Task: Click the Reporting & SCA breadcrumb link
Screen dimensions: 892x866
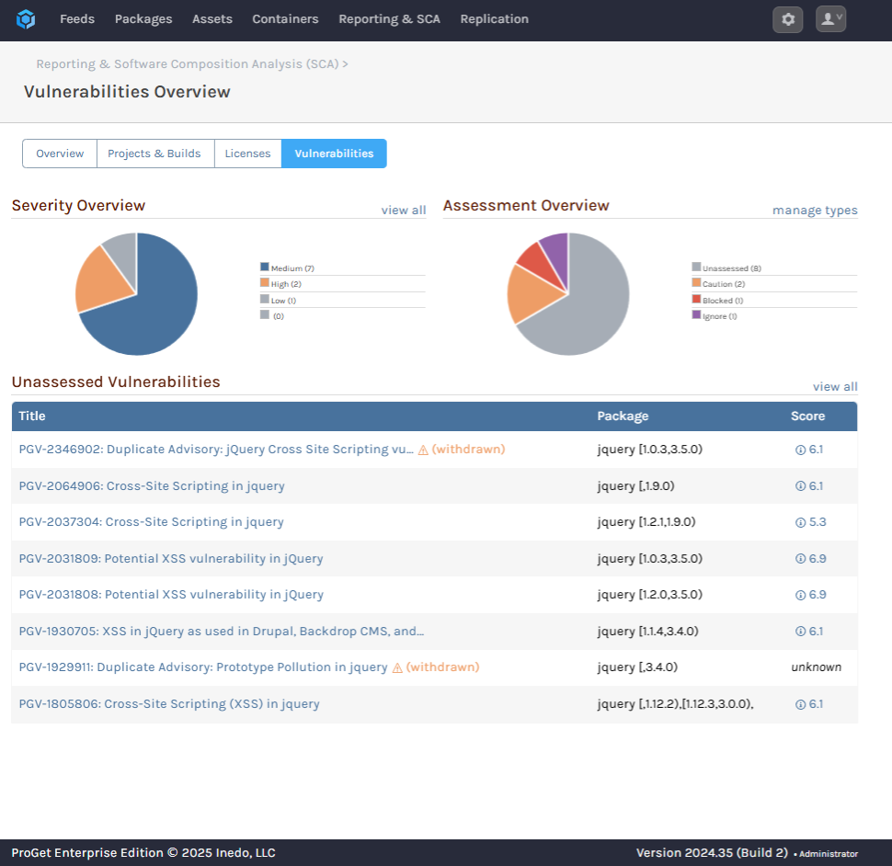Action: point(188,64)
